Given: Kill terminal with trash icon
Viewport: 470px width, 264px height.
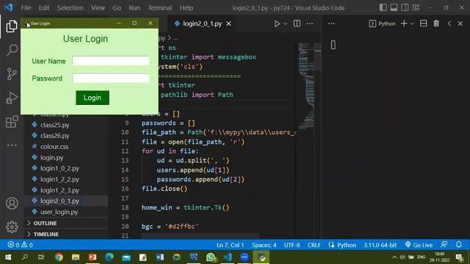Looking at the screenshot, I should pyautogui.click(x=436, y=23).
